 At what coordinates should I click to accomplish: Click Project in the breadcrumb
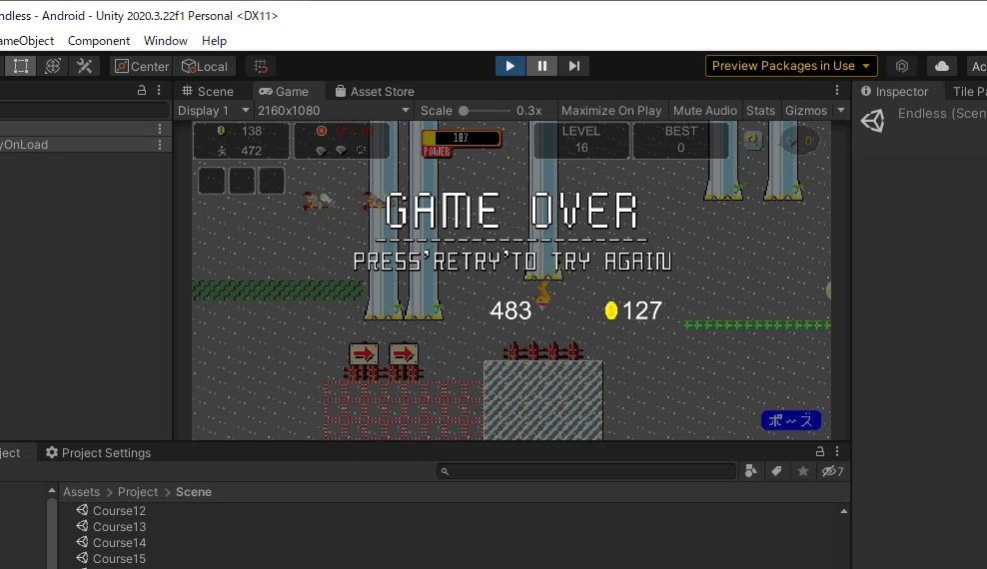click(x=138, y=492)
